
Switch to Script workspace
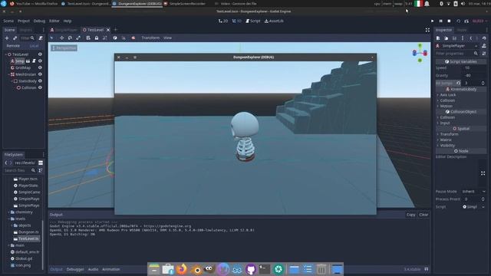[253, 21]
